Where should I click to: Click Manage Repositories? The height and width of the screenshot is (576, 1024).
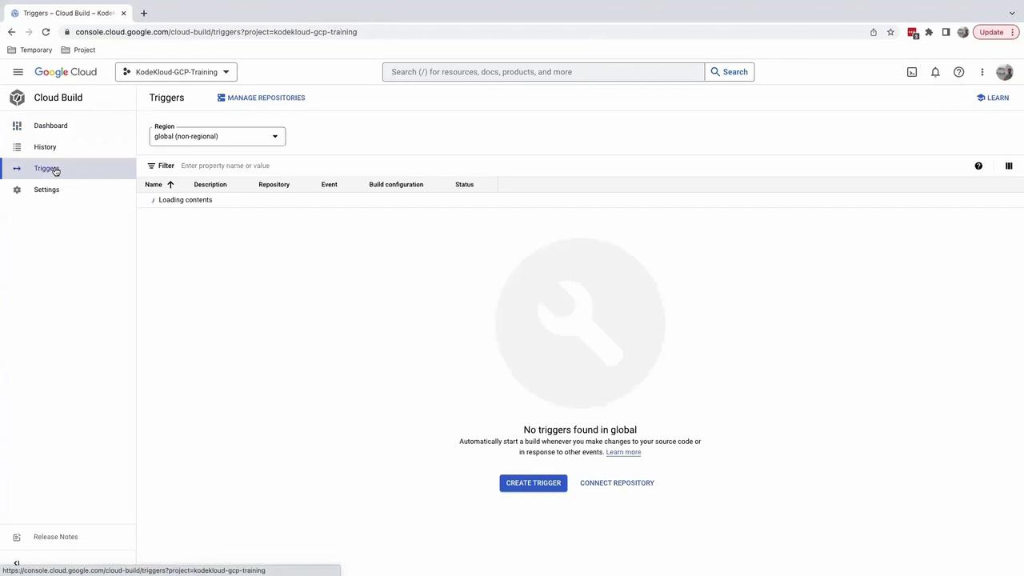261,98
